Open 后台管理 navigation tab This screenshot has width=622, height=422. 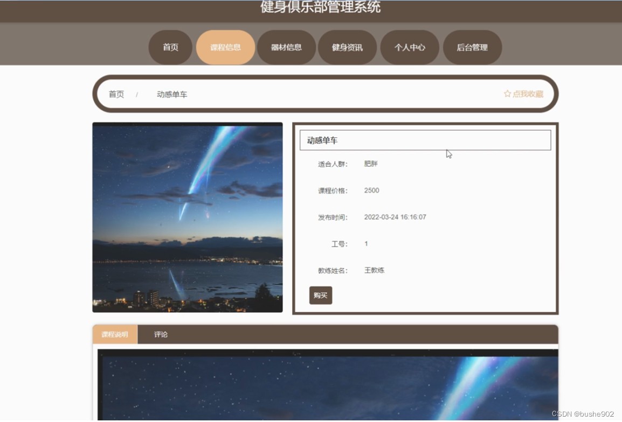[x=472, y=47]
